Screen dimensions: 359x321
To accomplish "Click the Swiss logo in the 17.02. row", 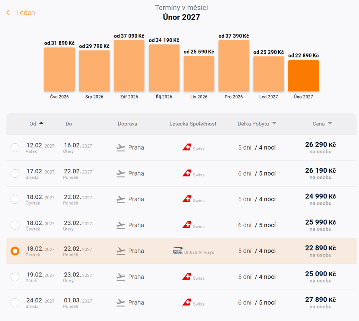I will tap(187, 173).
